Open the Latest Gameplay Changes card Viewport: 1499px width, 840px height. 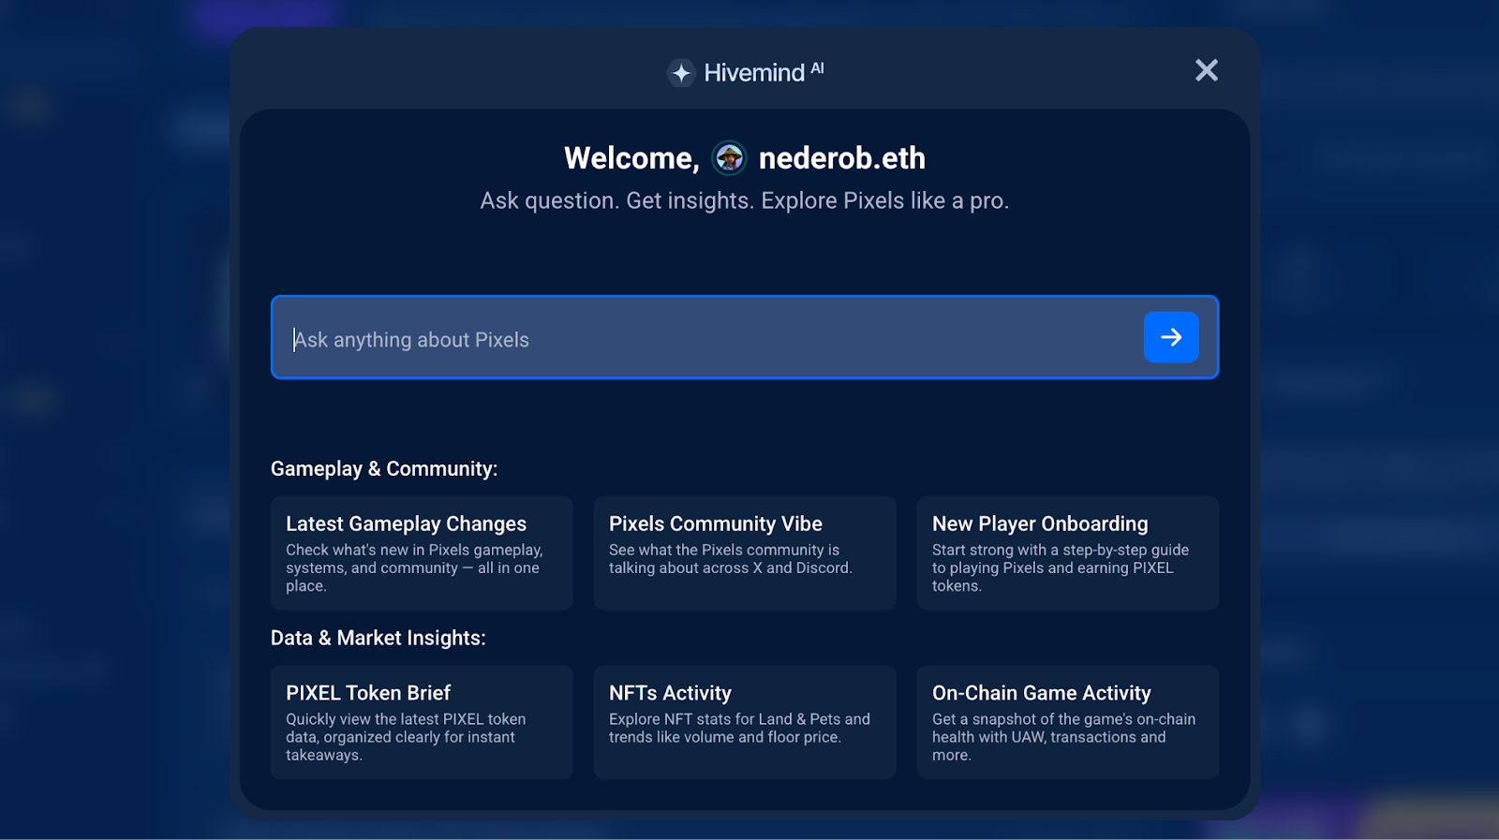[x=422, y=553]
